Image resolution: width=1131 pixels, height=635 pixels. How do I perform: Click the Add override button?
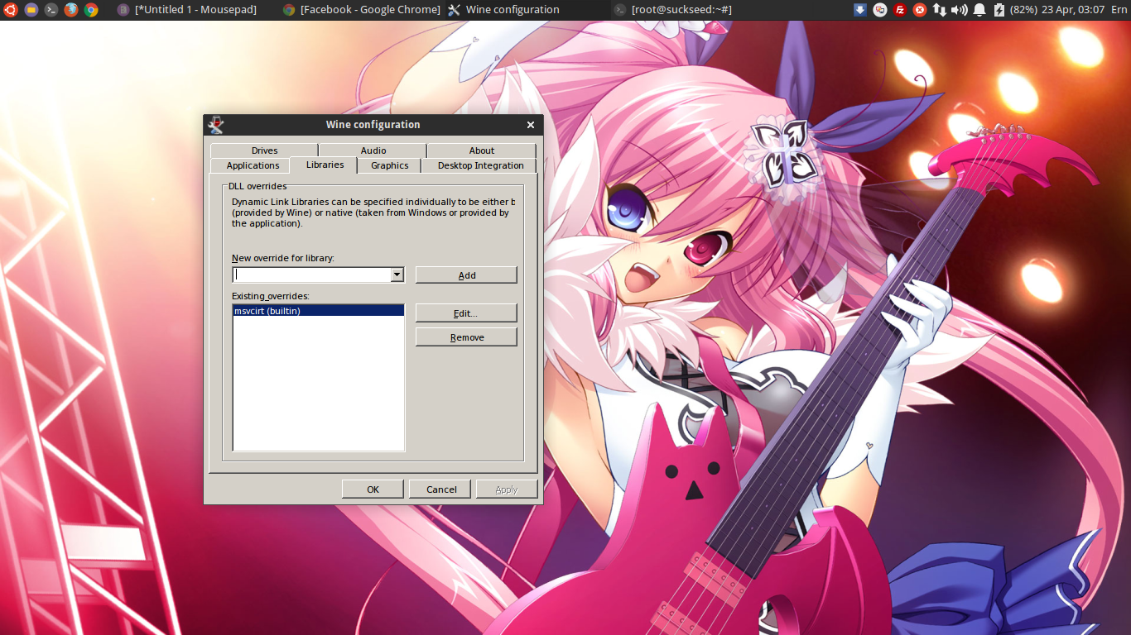click(x=466, y=275)
